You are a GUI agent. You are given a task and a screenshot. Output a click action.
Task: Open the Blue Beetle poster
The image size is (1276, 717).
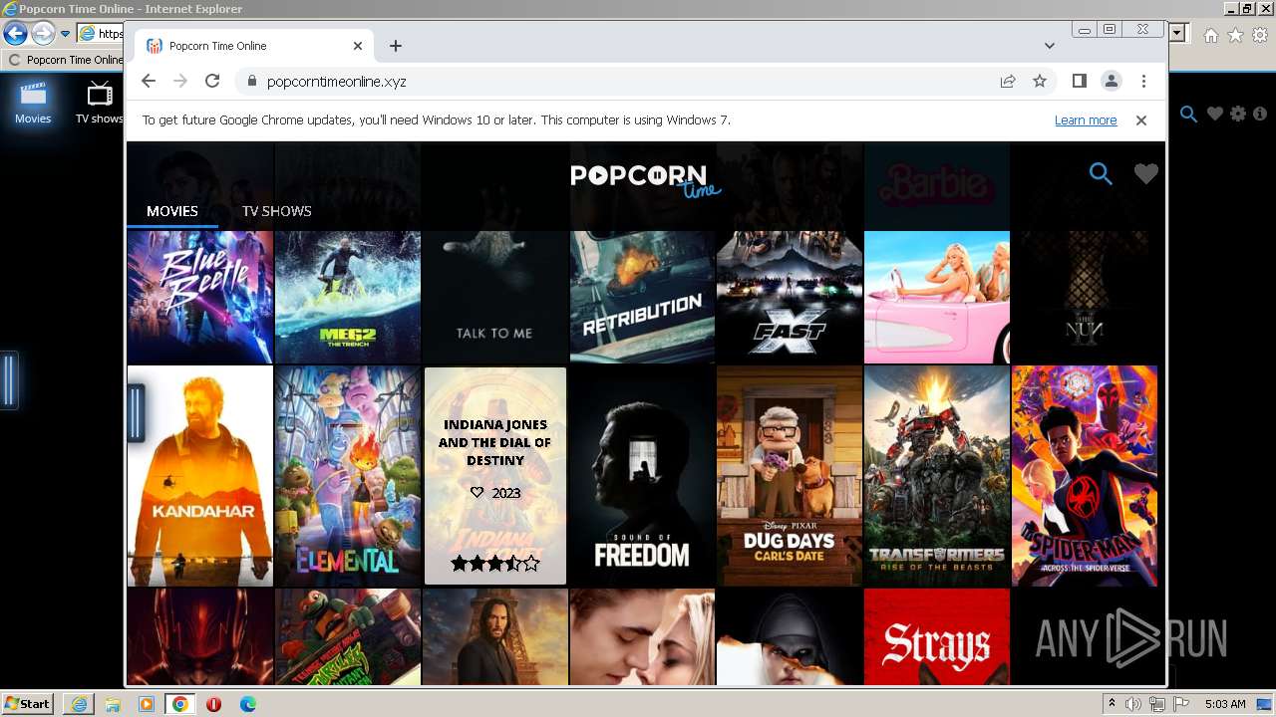[x=200, y=297]
